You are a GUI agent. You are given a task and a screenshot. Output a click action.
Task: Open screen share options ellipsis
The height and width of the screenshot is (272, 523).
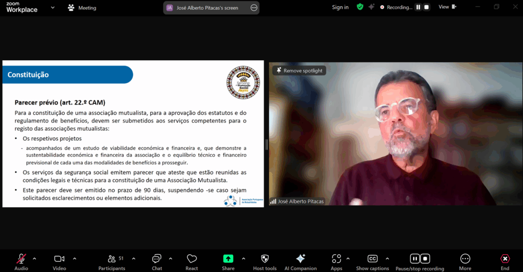coord(254,8)
